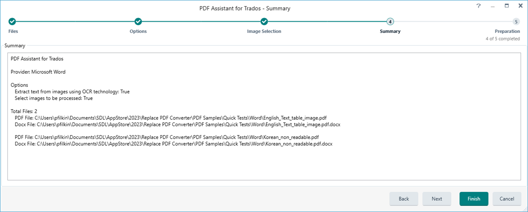Click the window title 'PDF Assistant for Trados - Summary'
The image size is (528, 212).
[245, 8]
